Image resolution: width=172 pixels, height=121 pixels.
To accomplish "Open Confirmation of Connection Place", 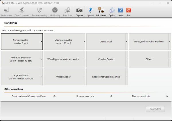I will pos(29,96).
